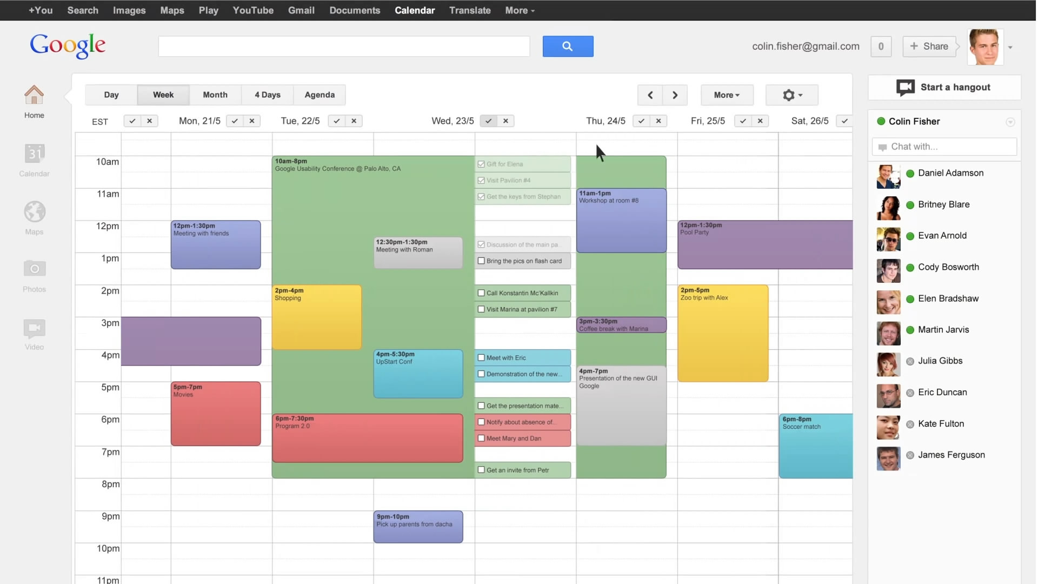This screenshot has height=584, width=1038.
Task: Open chat with Julia Gibbs
Action: click(x=940, y=361)
